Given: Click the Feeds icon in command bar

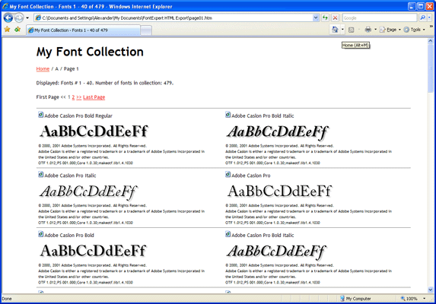Looking at the screenshot, I should click(352, 30).
